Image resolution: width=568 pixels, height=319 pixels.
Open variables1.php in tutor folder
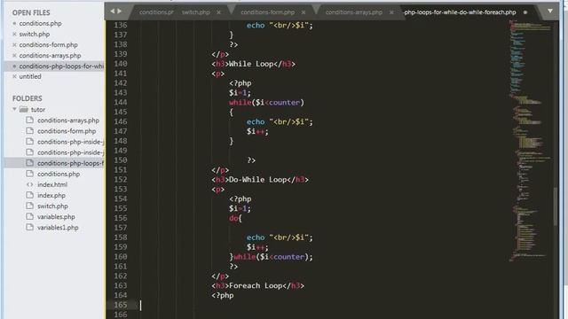point(58,228)
